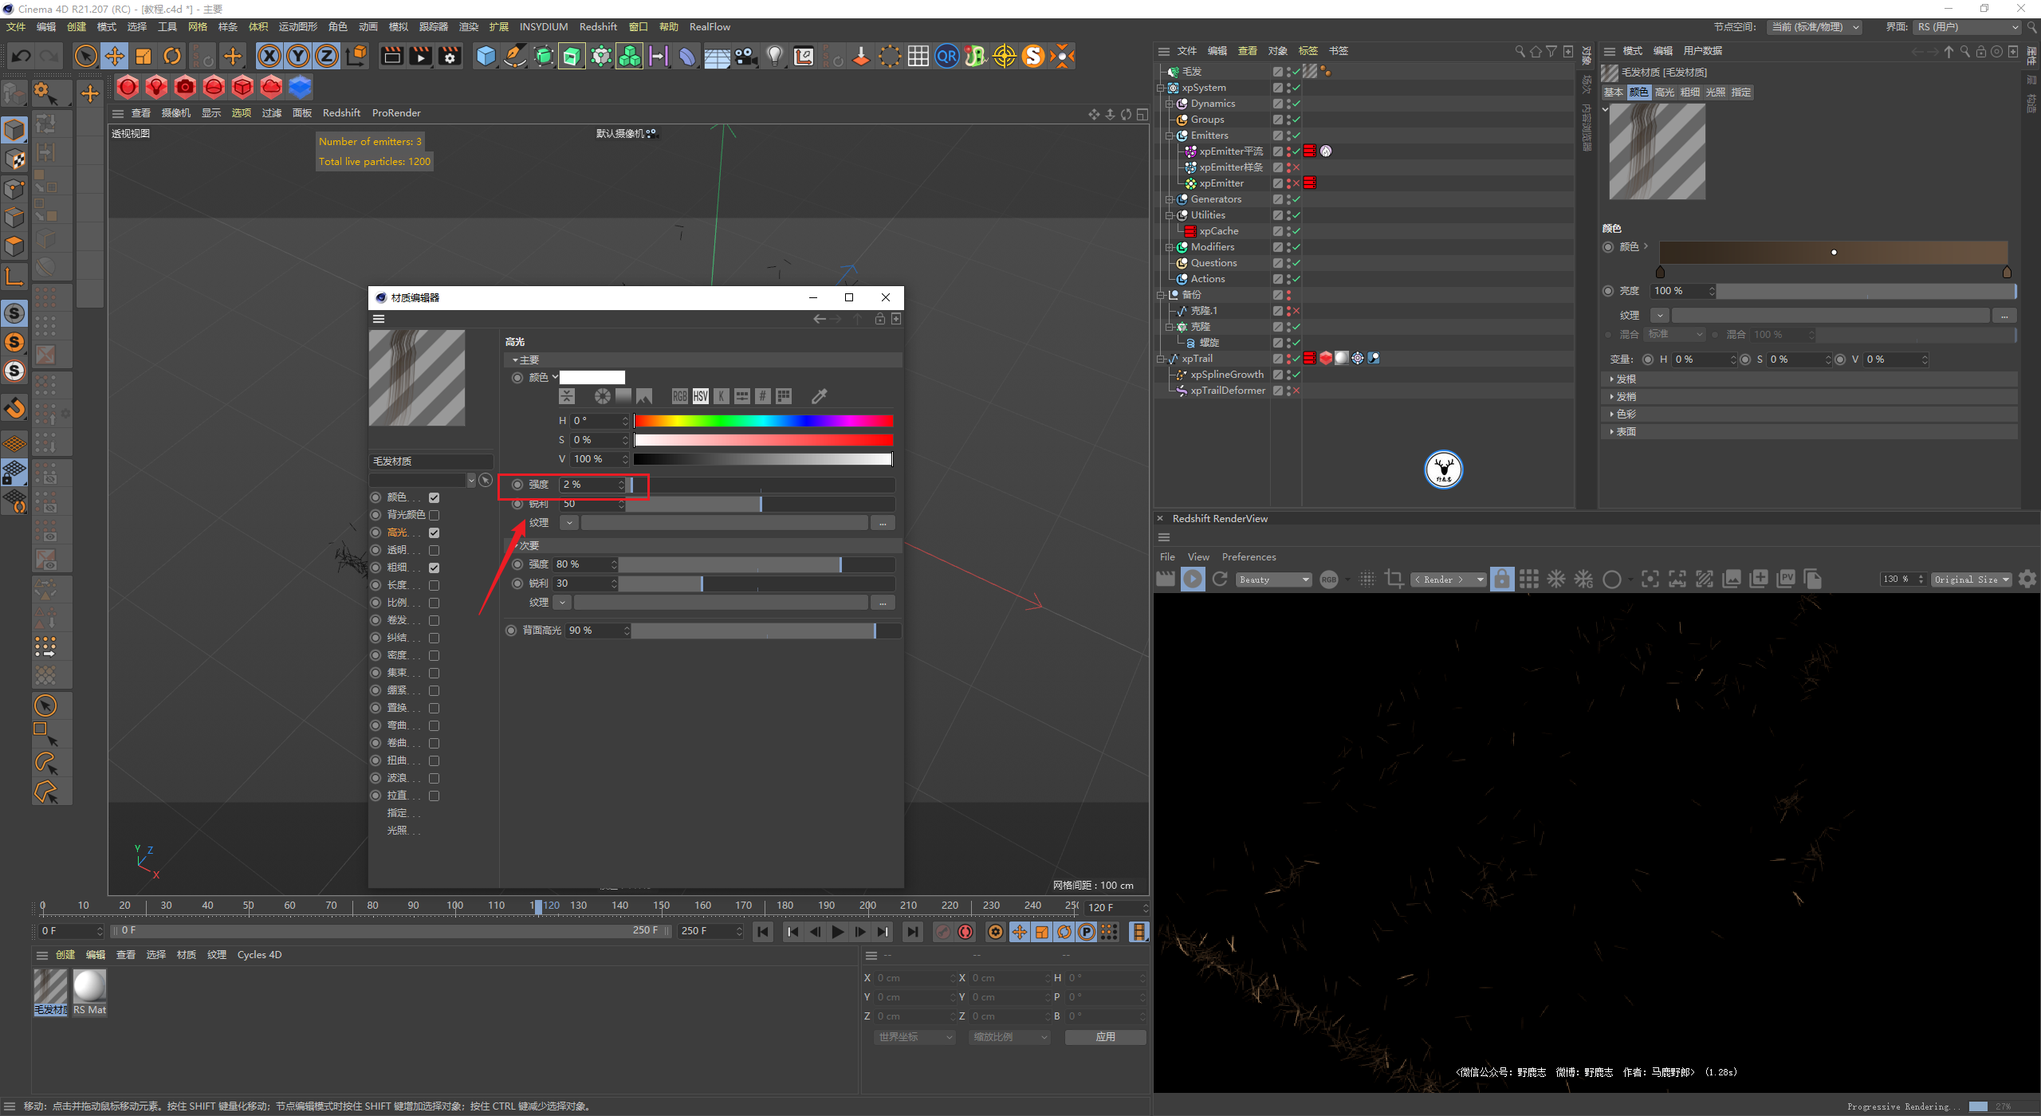The image size is (2041, 1116).
Task: Enable the 长度 channel checkbox
Action: (435, 585)
